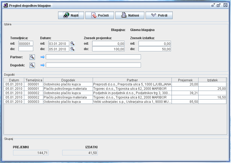This screenshot has width=231, height=163.
Task: Click Znesek prejemka do field with 100,00
Action: (x=108, y=49)
